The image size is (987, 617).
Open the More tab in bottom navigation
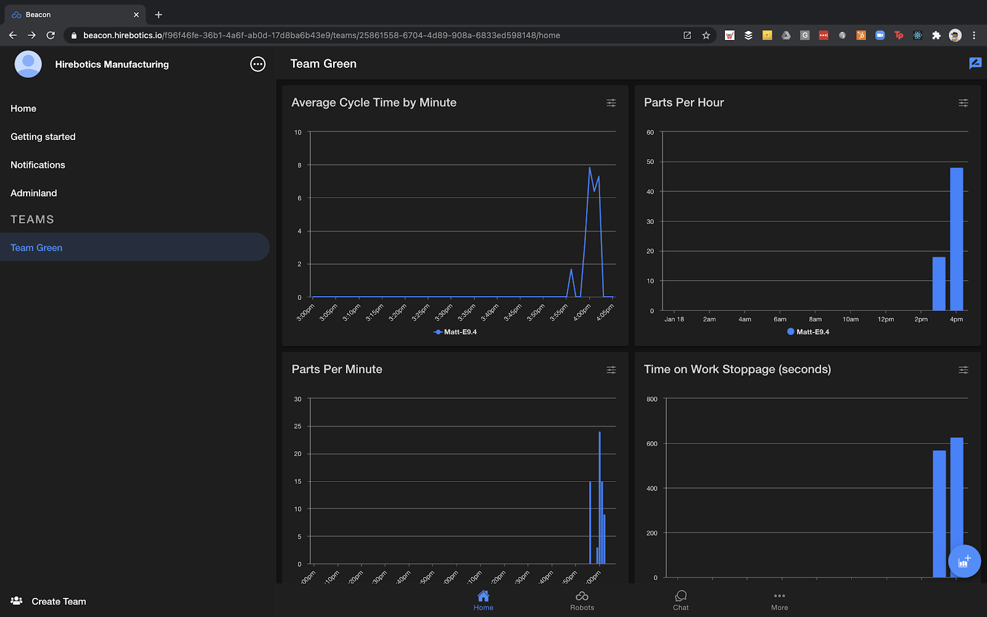pos(779,600)
